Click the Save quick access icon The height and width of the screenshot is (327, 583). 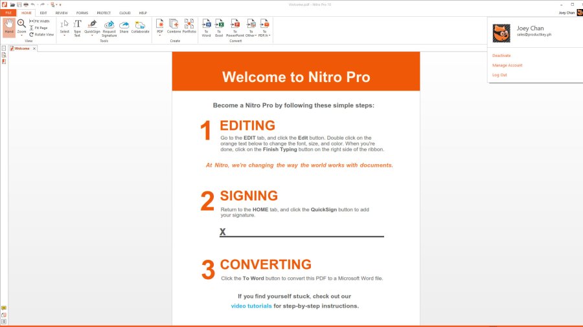(19, 5)
